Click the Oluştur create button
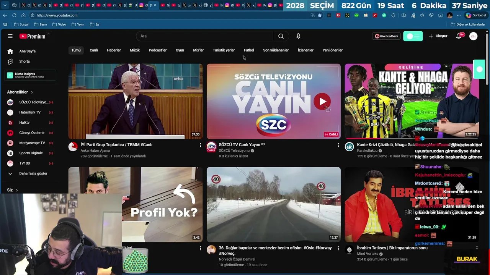 [438, 36]
